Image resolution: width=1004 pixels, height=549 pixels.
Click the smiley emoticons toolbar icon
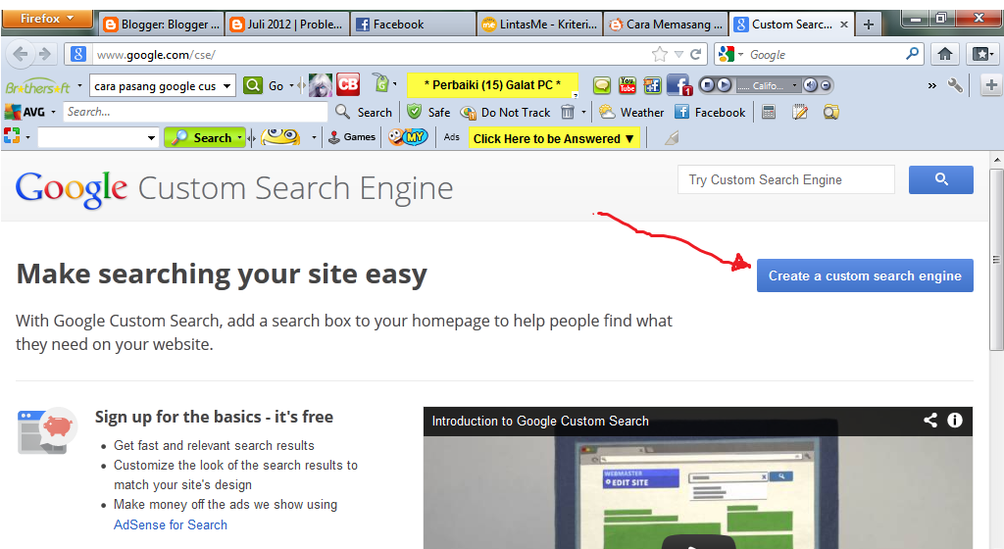(x=280, y=137)
